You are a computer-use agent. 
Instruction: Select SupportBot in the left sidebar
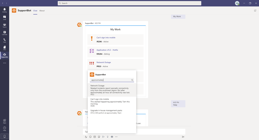tap(4, 55)
